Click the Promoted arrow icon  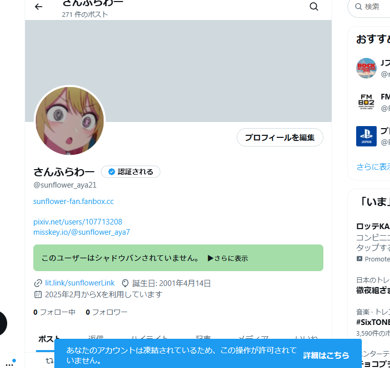pyautogui.click(x=359, y=259)
